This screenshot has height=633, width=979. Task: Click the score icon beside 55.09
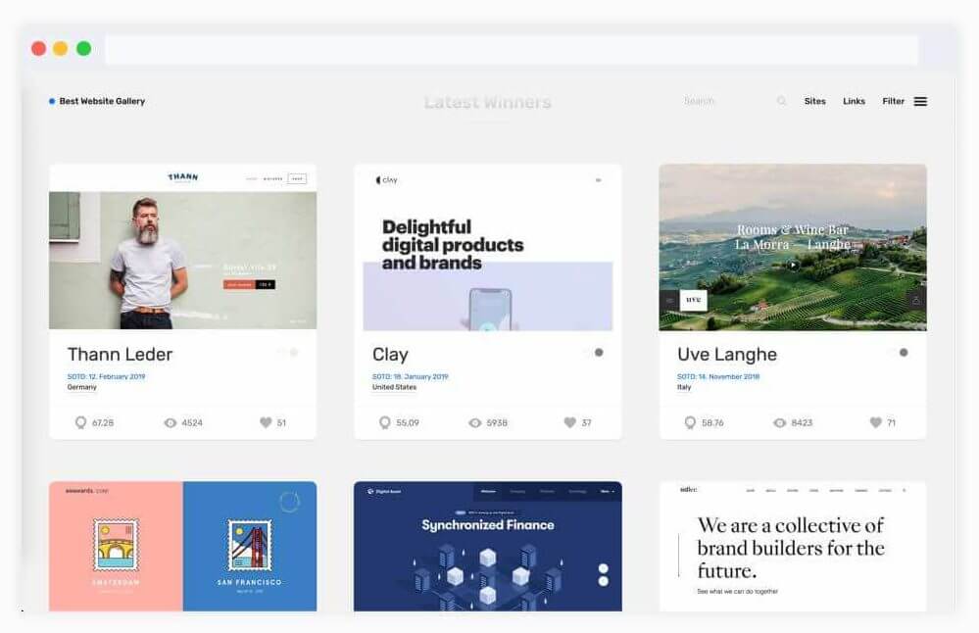(x=384, y=422)
